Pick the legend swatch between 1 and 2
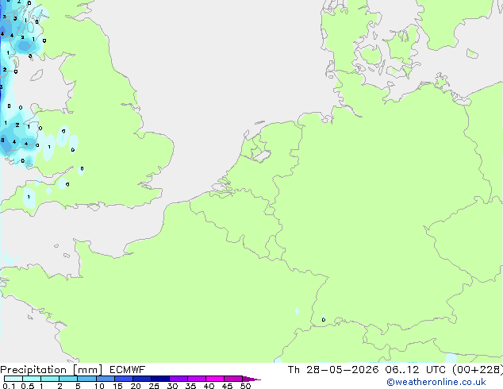This screenshot has height=389, width=503. (50, 379)
